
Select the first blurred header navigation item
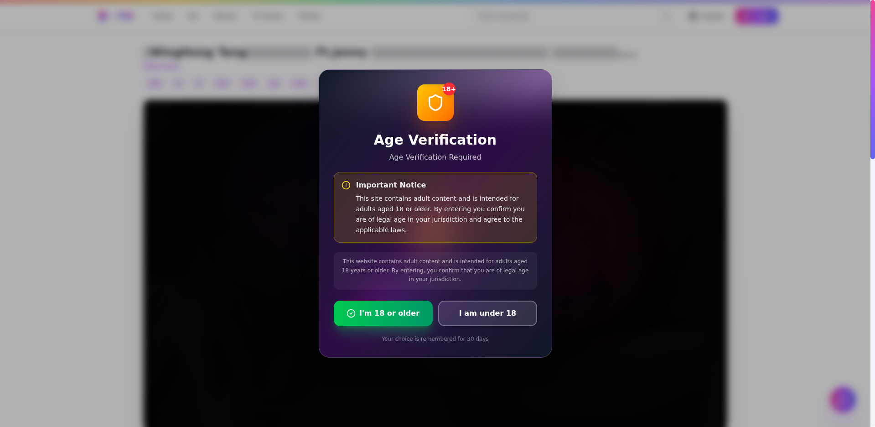[163, 16]
